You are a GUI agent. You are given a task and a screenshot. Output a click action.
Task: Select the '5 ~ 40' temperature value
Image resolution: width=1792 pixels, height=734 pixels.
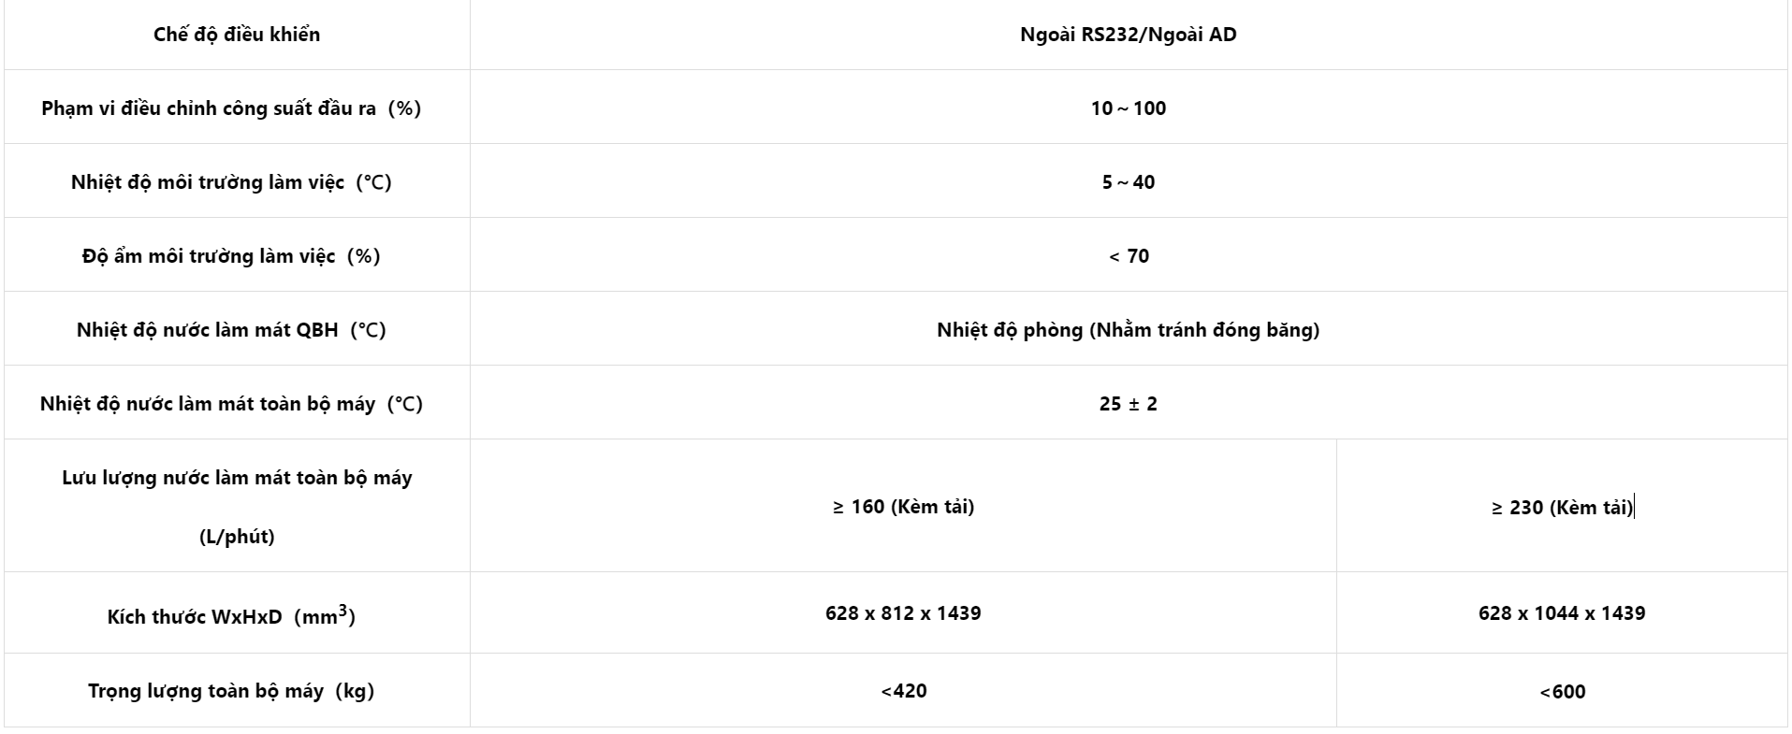click(1129, 182)
